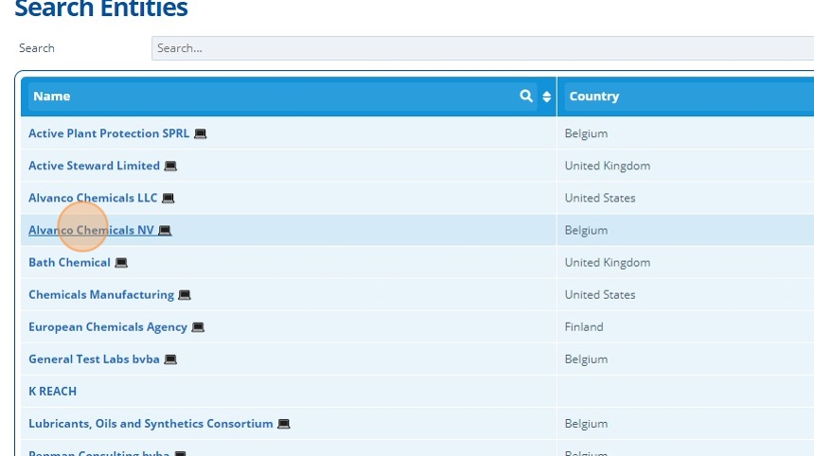Open General Test Labs bvba entity
This screenshot has height=456, width=814.
pyautogui.click(x=94, y=359)
